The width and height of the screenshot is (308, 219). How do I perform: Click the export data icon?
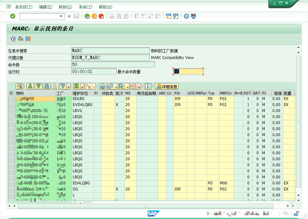pyautogui.click(x=122, y=86)
